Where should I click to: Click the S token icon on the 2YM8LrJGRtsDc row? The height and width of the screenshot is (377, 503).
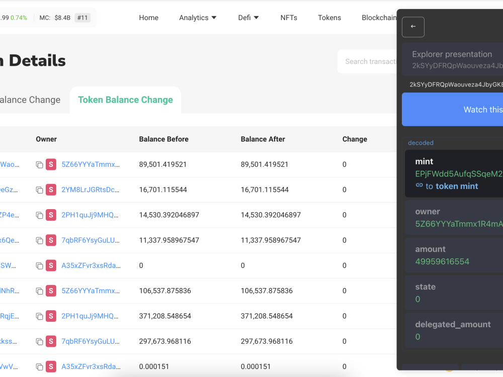click(x=51, y=190)
